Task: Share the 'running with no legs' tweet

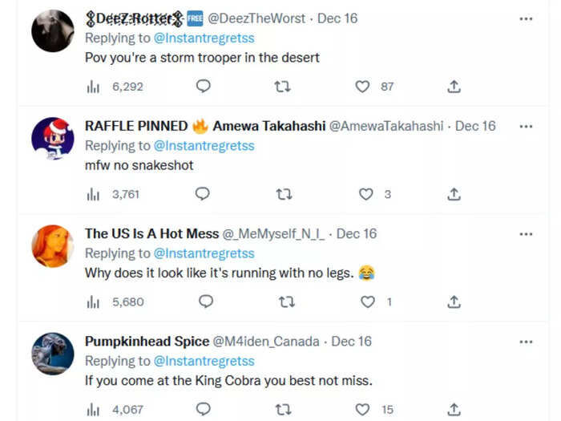Action: click(x=454, y=302)
